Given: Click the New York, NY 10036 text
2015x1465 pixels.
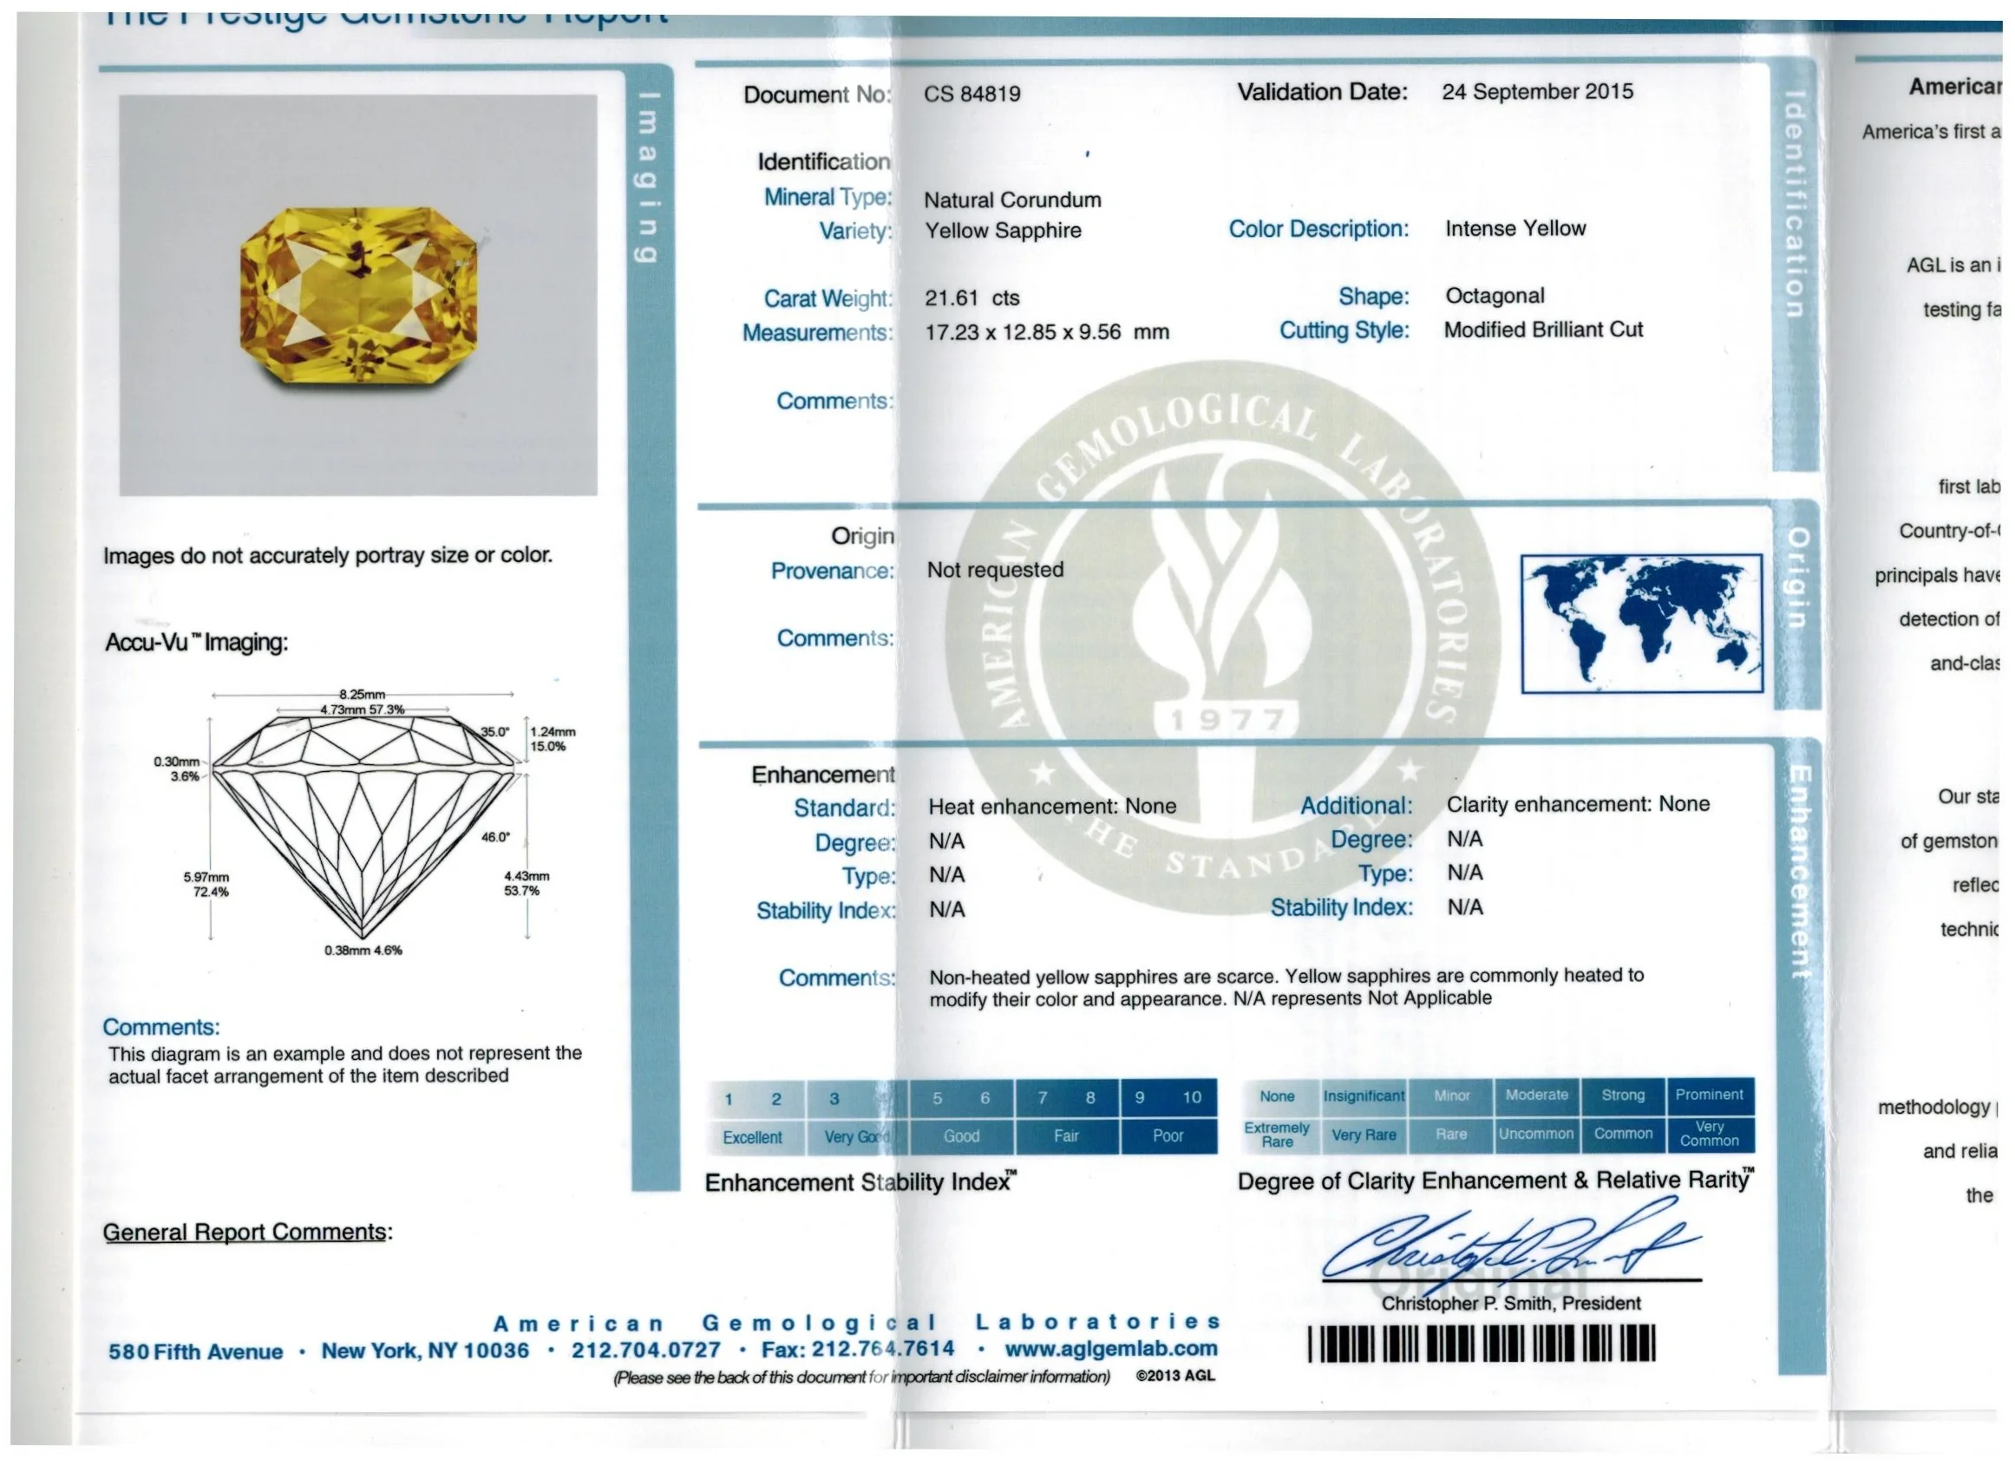Looking at the screenshot, I should point(425,1351).
